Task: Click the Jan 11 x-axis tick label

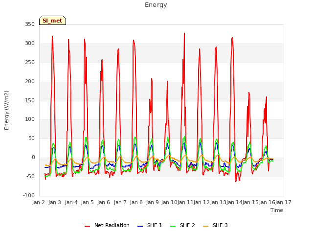Action: [x=185, y=202]
